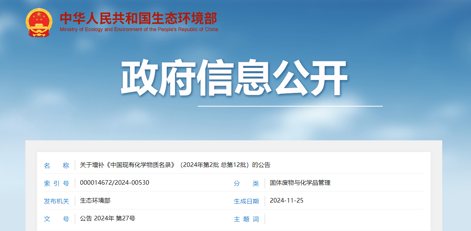Click the English ministry name text
The image size is (471, 231).
coord(139,29)
